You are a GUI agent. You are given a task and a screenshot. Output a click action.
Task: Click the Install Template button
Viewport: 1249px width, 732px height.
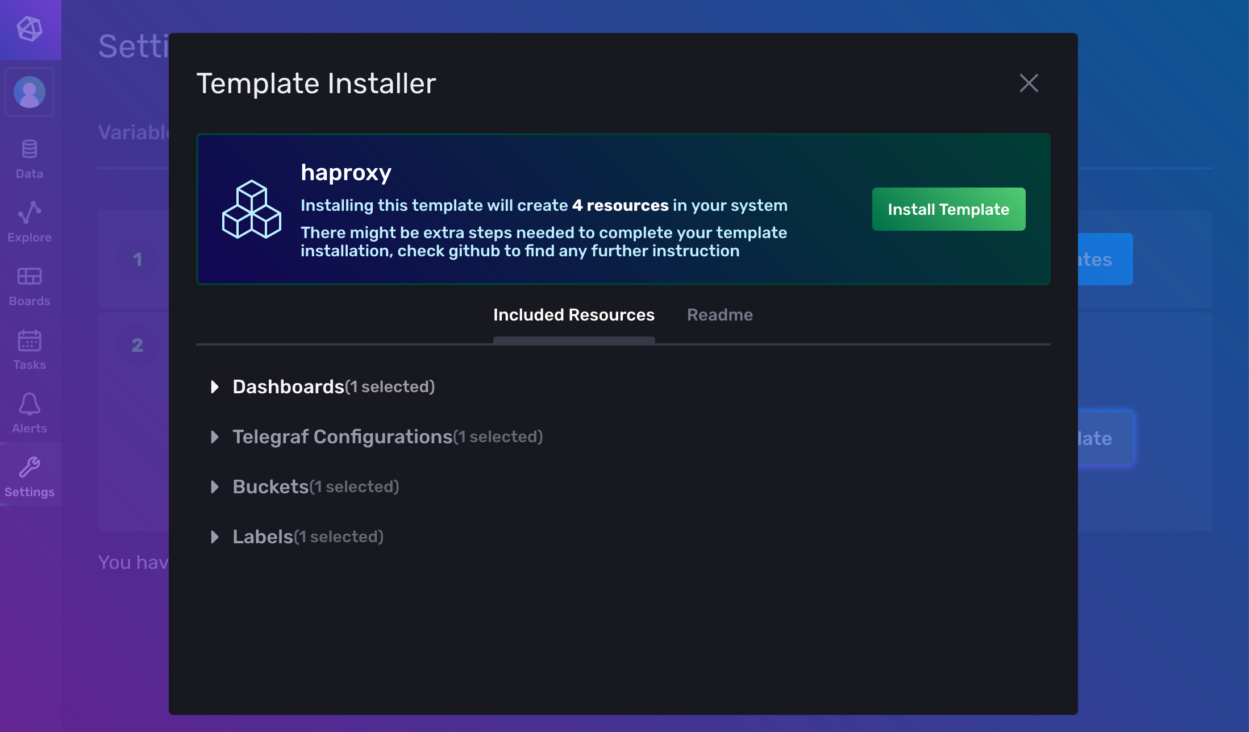pos(948,209)
